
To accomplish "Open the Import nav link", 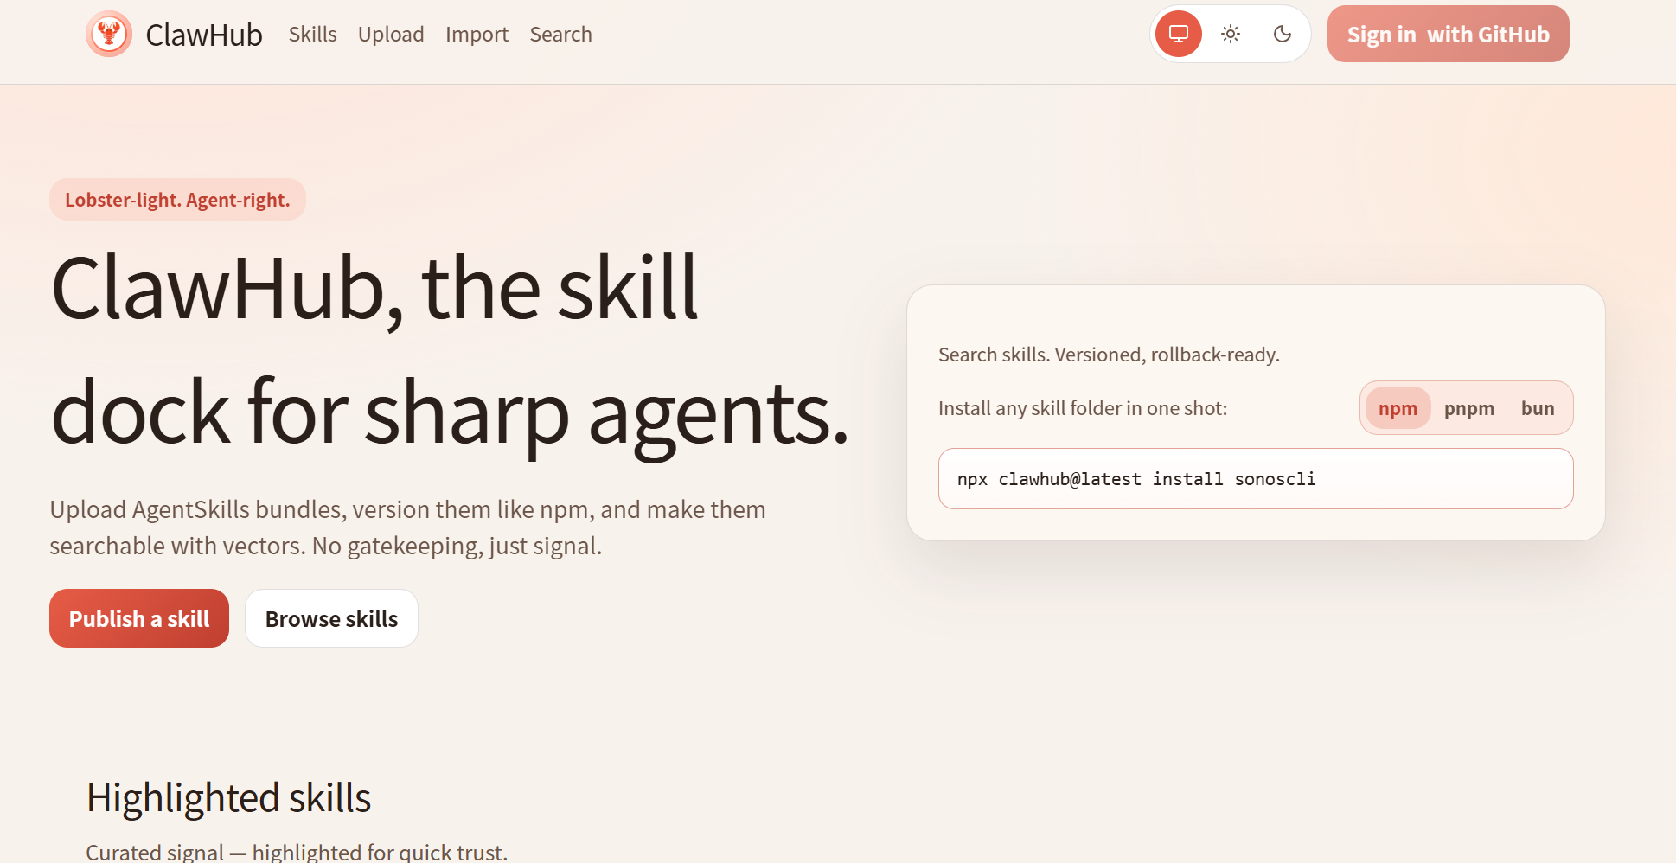I will tap(477, 35).
